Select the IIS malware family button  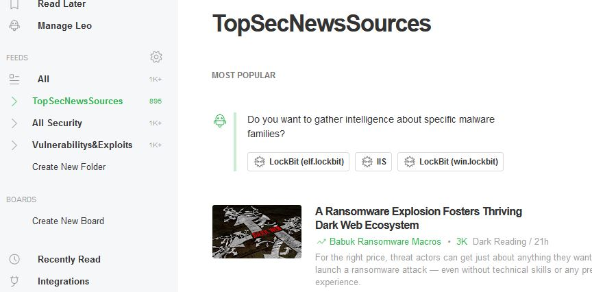point(373,162)
